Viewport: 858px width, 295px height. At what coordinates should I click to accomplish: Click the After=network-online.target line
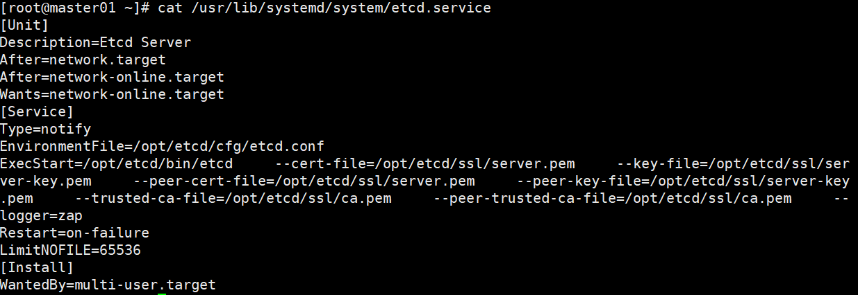pos(112,78)
